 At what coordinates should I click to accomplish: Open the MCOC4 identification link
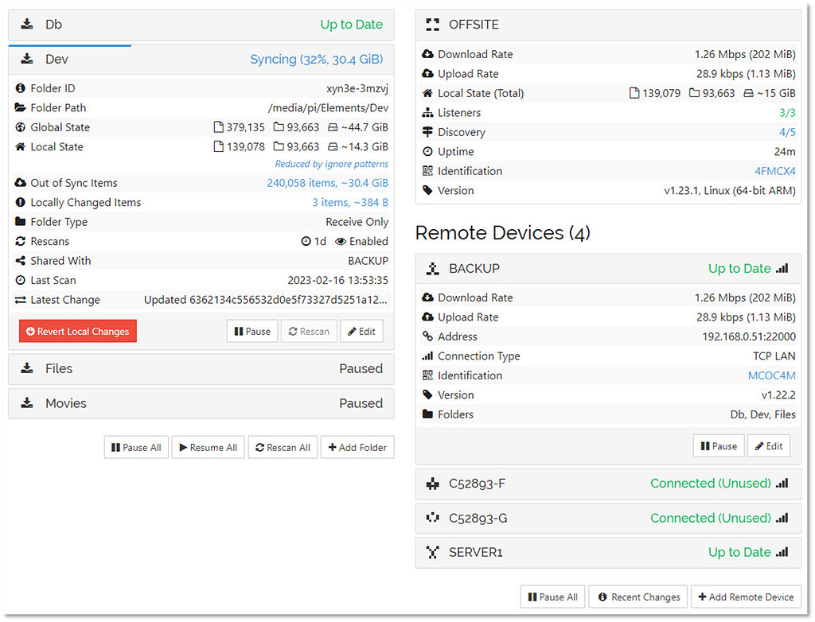tap(772, 375)
